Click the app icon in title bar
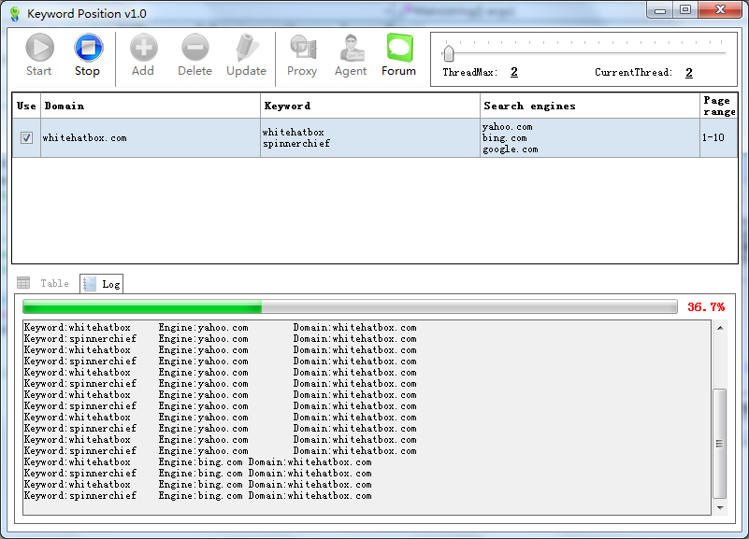 [14, 13]
